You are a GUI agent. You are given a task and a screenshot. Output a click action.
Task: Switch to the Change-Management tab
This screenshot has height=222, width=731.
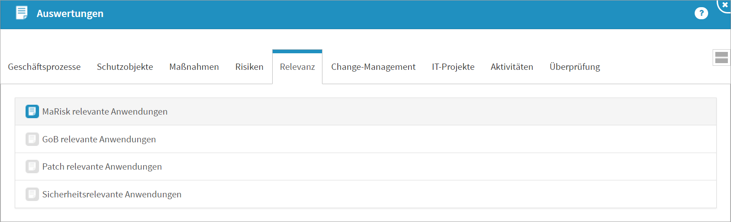coord(373,67)
